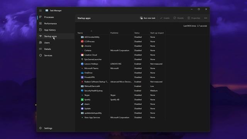
Task: Click the Low start-up impact value
Action: pyautogui.click(x=152, y=86)
